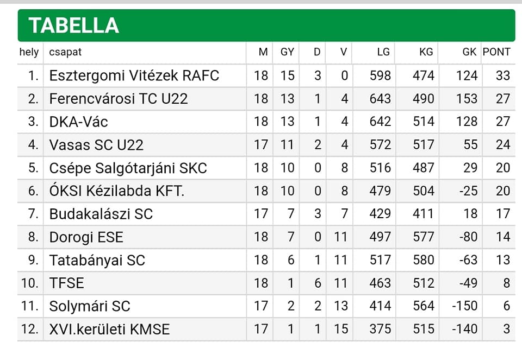Screen dimensions: 522x361
Task: Click ÓKSI Kézilabda KFT. entry
Action: (117, 191)
